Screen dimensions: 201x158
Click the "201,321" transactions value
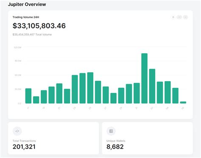[24, 147]
